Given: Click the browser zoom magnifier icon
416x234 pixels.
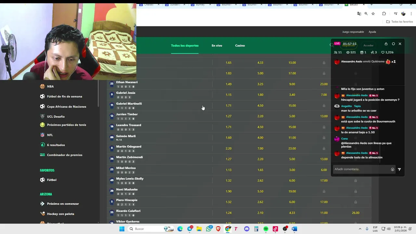Looking at the screenshot, I should pos(366,14).
